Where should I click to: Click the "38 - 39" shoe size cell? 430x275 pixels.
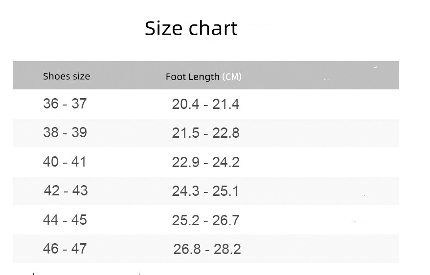click(x=65, y=132)
